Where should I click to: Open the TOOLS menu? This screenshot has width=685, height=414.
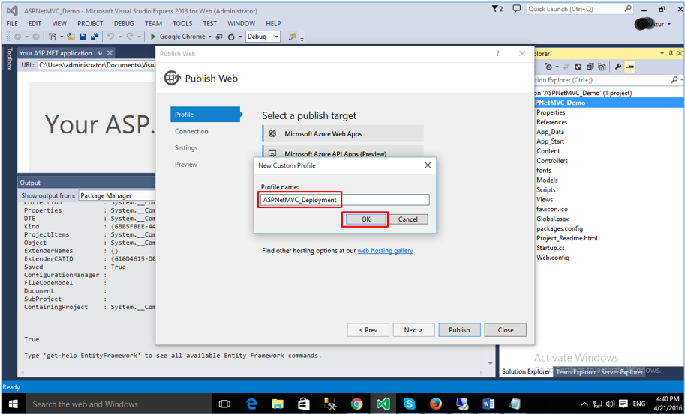click(x=182, y=23)
